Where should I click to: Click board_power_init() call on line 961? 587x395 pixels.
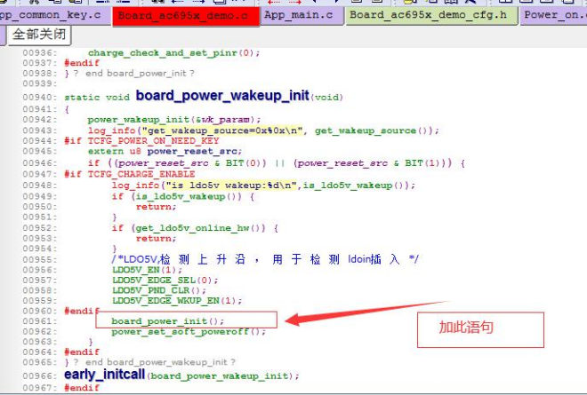[x=168, y=321]
